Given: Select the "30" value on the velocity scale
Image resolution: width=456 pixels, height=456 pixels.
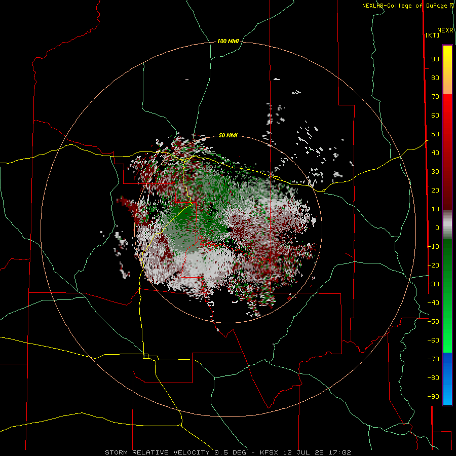Looking at the screenshot, I should pyautogui.click(x=435, y=172).
